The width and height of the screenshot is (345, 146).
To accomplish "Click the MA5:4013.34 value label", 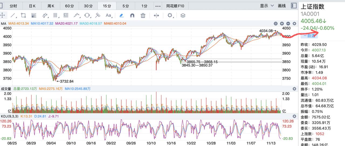I will click(x=19, y=24).
